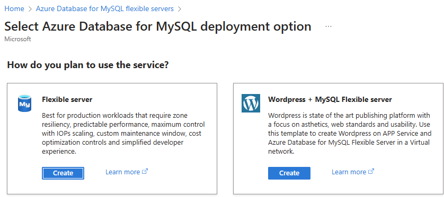Click the Wordpress template description text

tap(350, 134)
